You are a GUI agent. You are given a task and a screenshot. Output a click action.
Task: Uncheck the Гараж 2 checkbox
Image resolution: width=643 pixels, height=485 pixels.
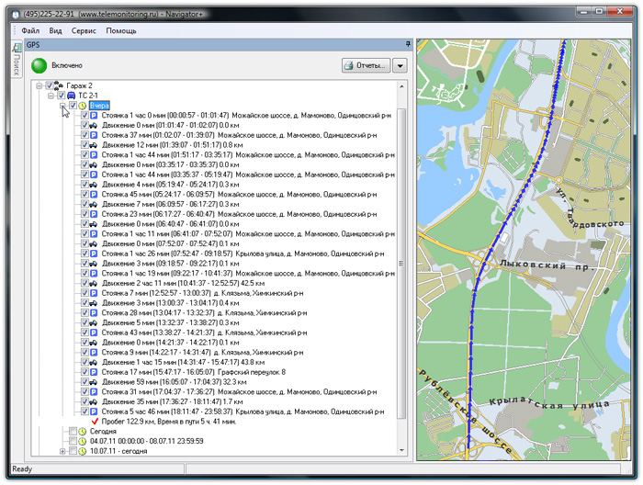tap(50, 85)
